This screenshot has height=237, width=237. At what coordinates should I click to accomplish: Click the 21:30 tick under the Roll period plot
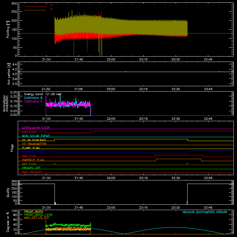tap(46, 89)
